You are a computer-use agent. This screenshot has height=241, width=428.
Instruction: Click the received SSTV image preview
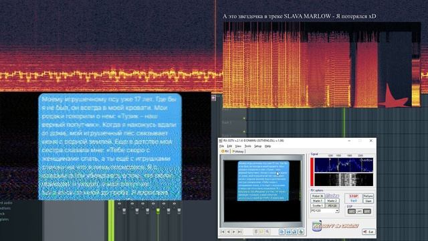click(262, 191)
